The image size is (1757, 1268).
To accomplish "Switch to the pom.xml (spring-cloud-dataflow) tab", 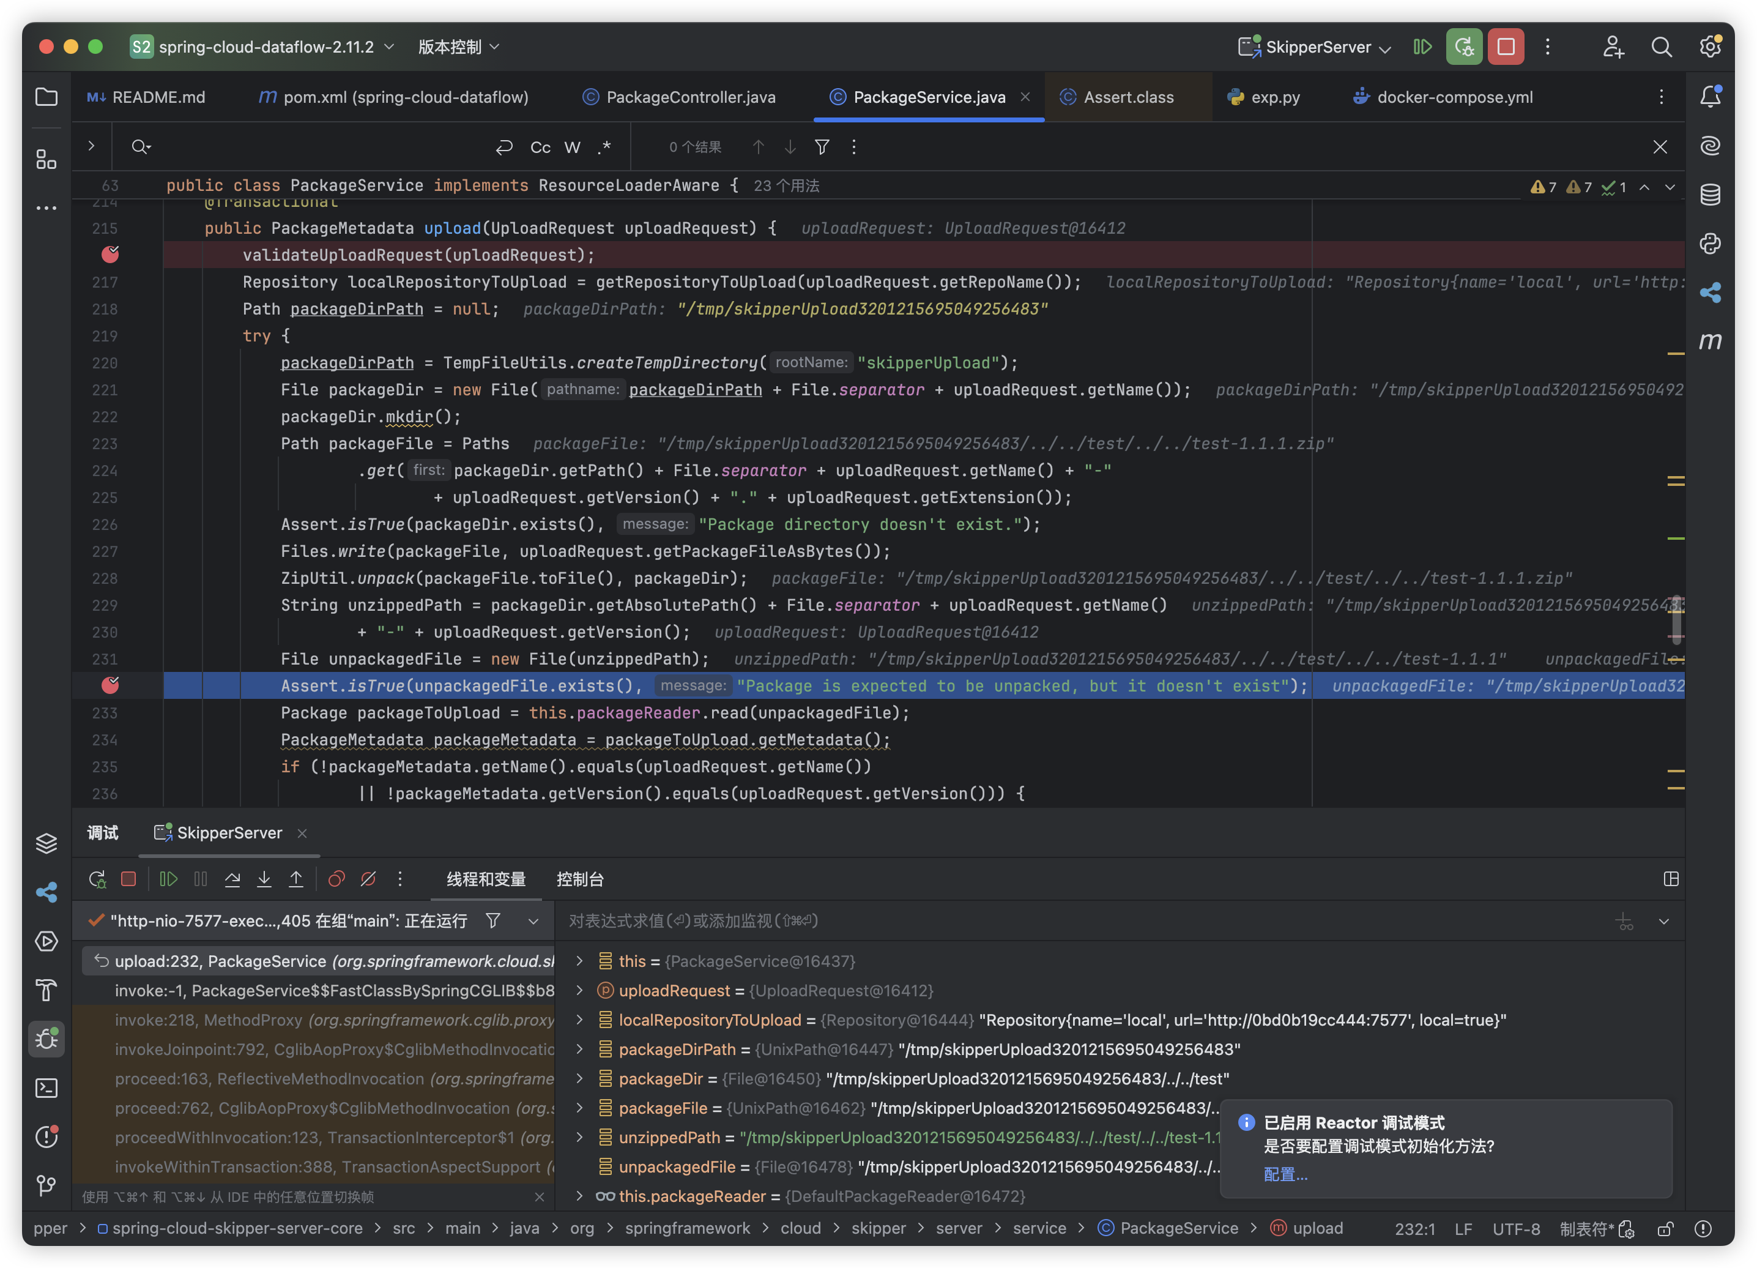I will (393, 97).
